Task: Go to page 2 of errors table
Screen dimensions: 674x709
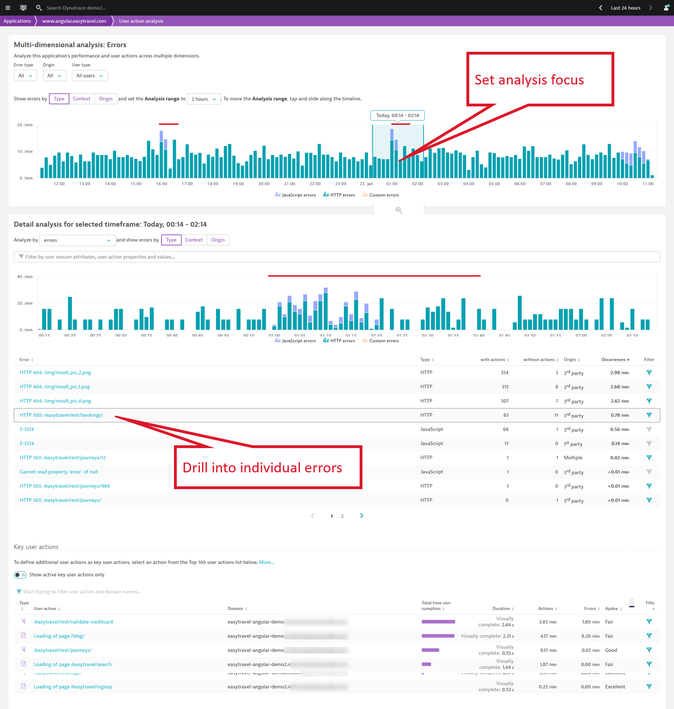Action: tap(342, 516)
